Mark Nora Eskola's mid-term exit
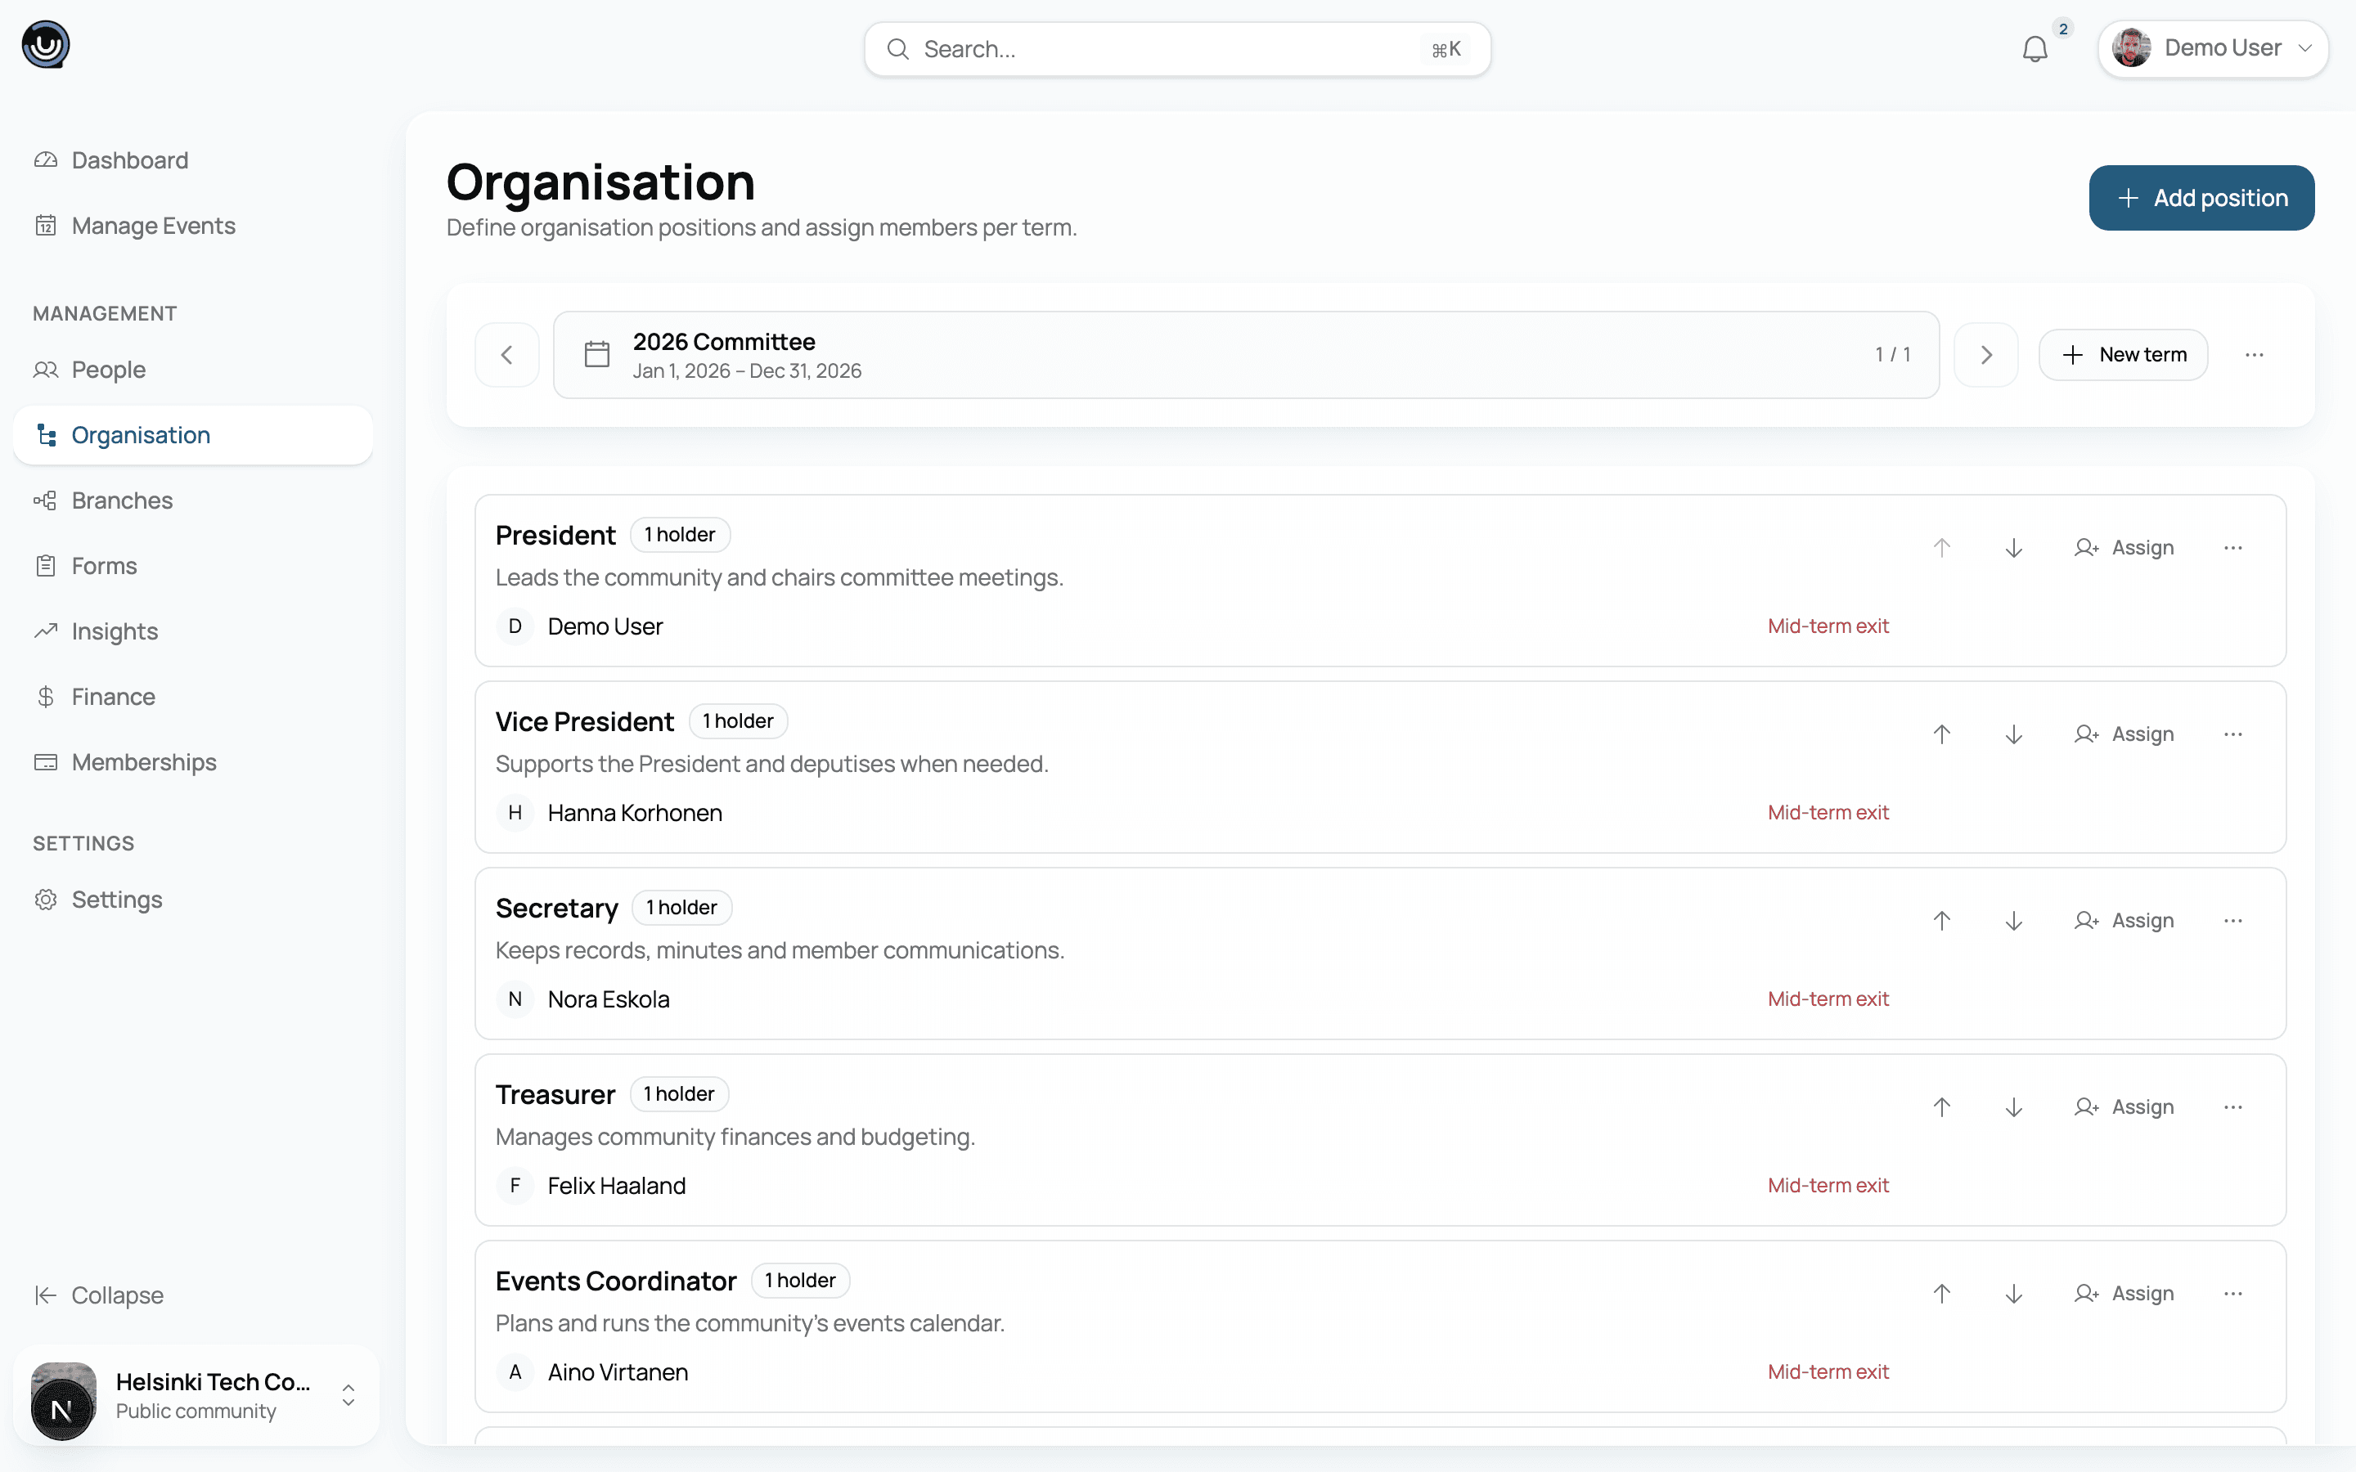 [1828, 999]
